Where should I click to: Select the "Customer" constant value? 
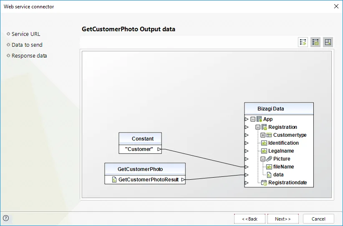[139, 149]
